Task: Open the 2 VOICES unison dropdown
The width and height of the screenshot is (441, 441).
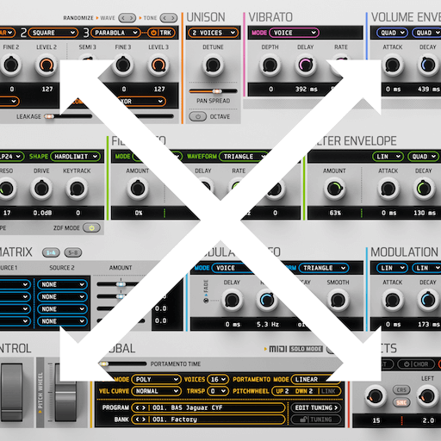Action: [213, 33]
